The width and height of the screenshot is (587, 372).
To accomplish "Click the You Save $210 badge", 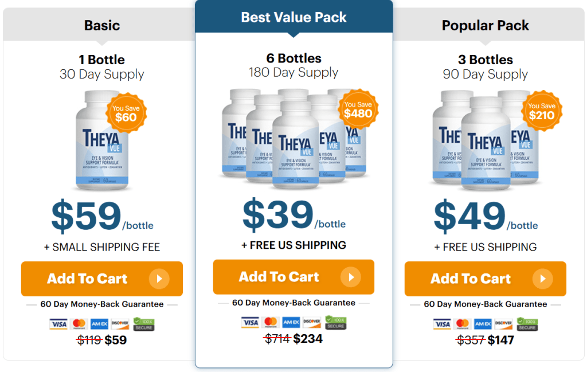I will [541, 111].
